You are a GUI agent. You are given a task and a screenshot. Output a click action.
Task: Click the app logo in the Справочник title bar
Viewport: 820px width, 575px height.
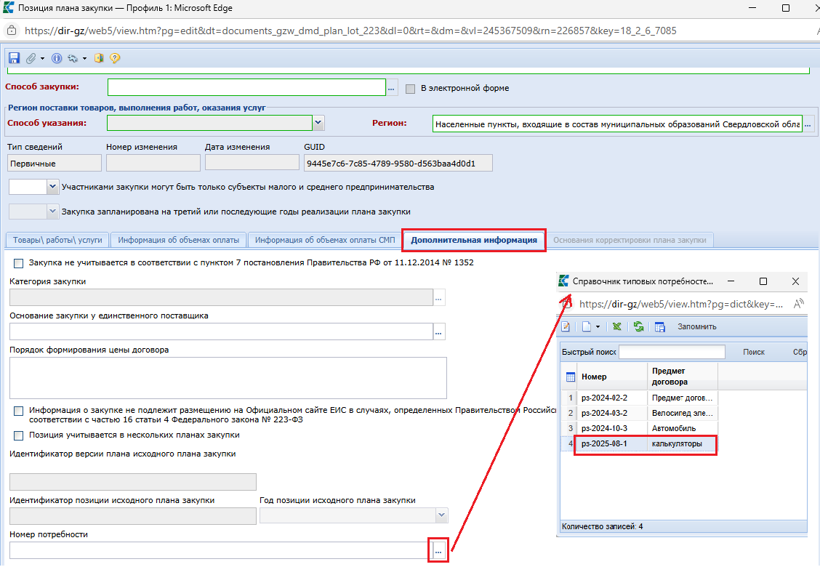tap(563, 281)
